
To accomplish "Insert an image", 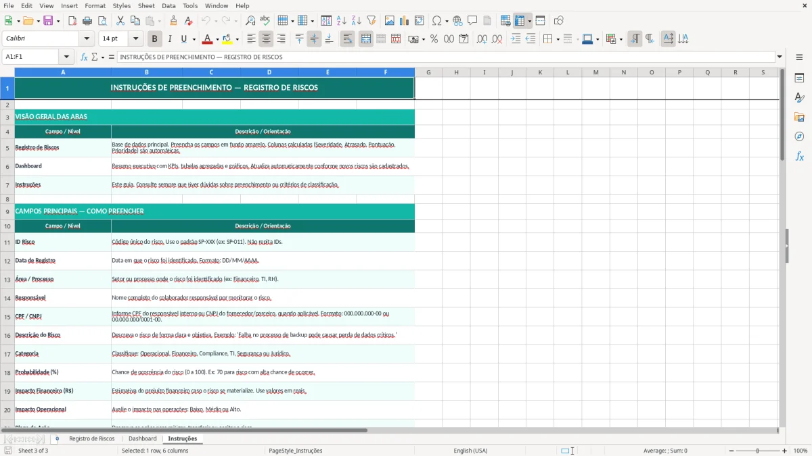I will [x=390, y=21].
